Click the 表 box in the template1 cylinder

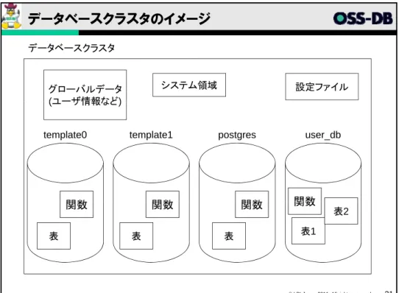click(136, 236)
